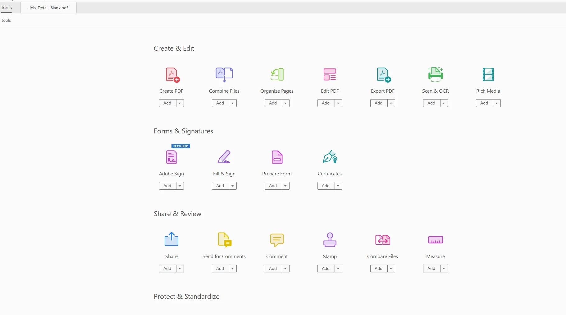The height and width of the screenshot is (315, 566).
Task: Add the Export PDF shortcut
Action: tap(379, 103)
